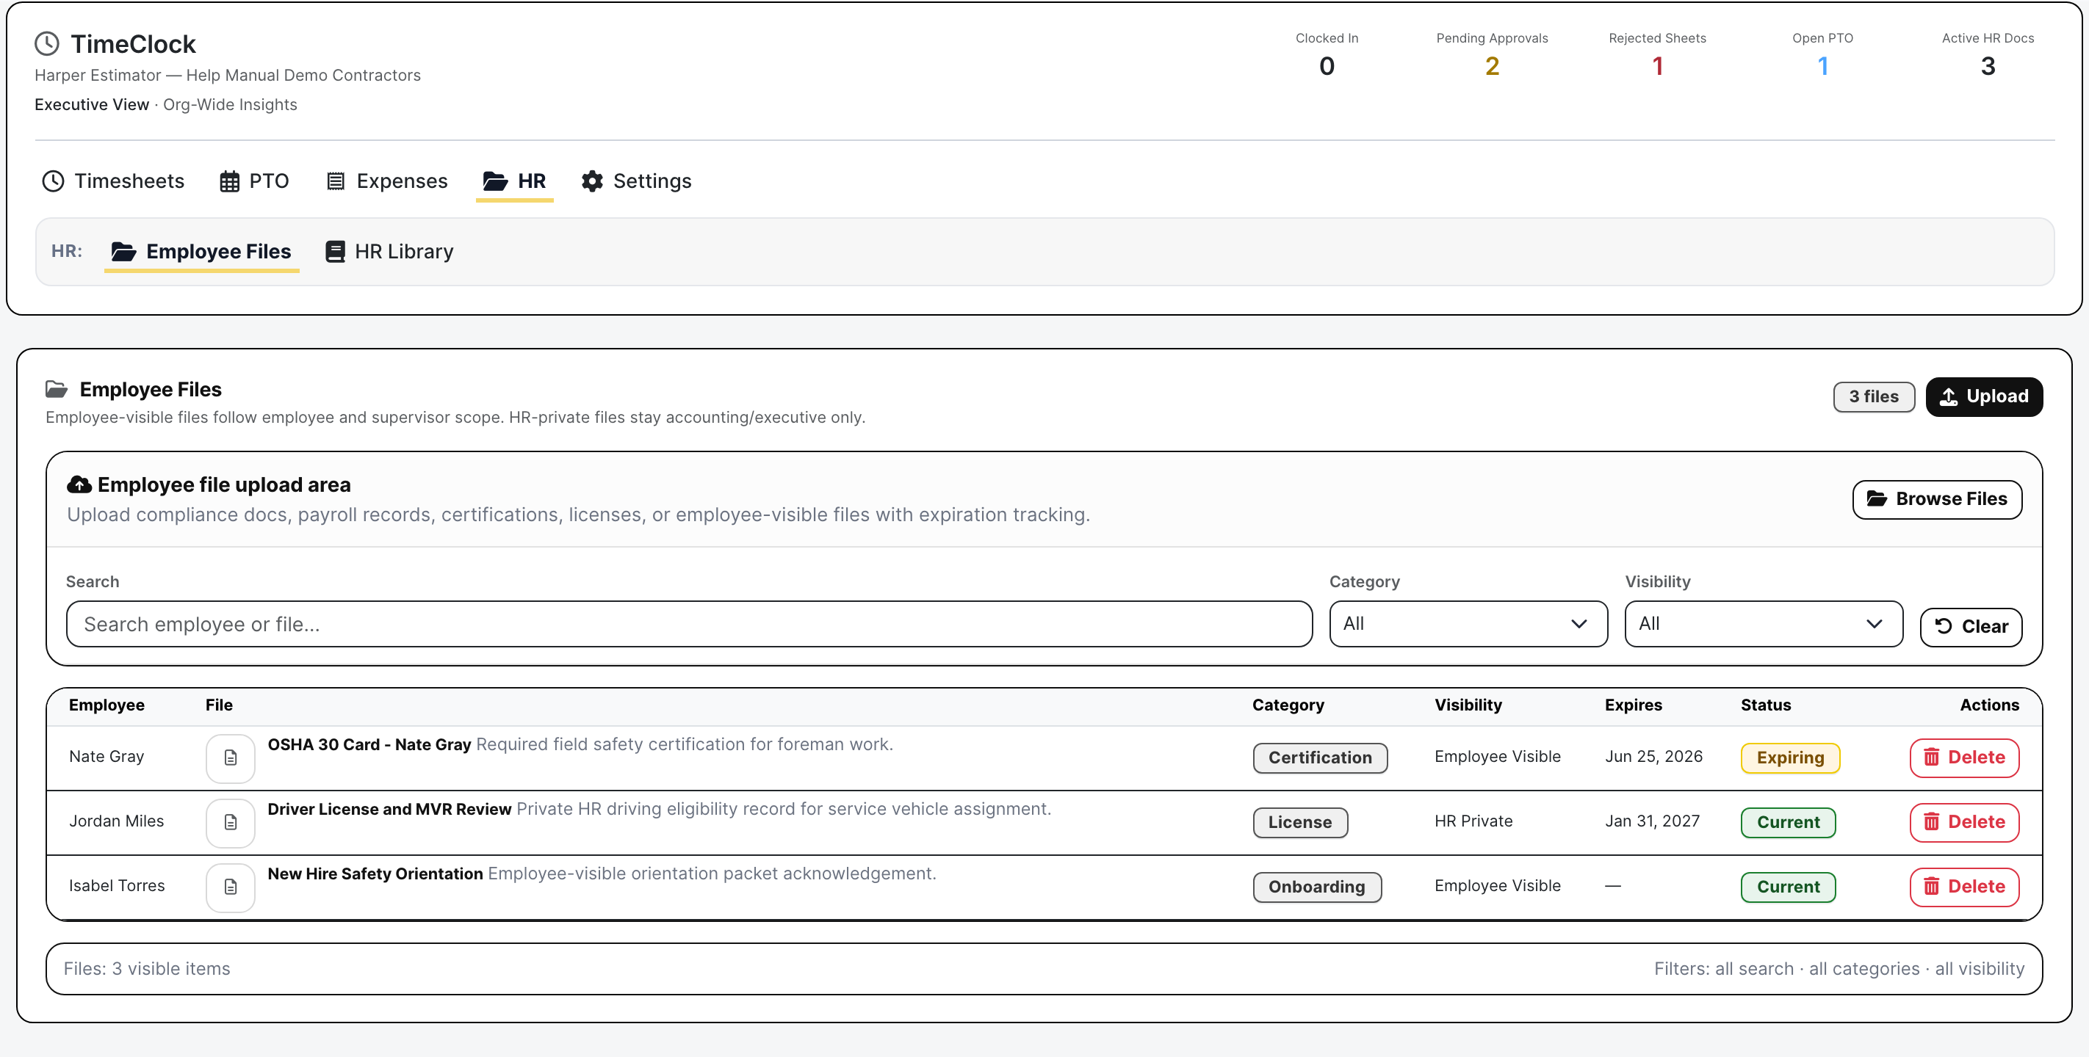Screen dimensions: 2089x1057
Task: Click the Current status for Isabel Torres
Action: click(1788, 887)
